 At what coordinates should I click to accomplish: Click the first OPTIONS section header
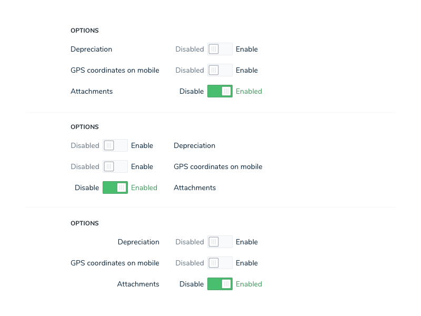click(84, 31)
